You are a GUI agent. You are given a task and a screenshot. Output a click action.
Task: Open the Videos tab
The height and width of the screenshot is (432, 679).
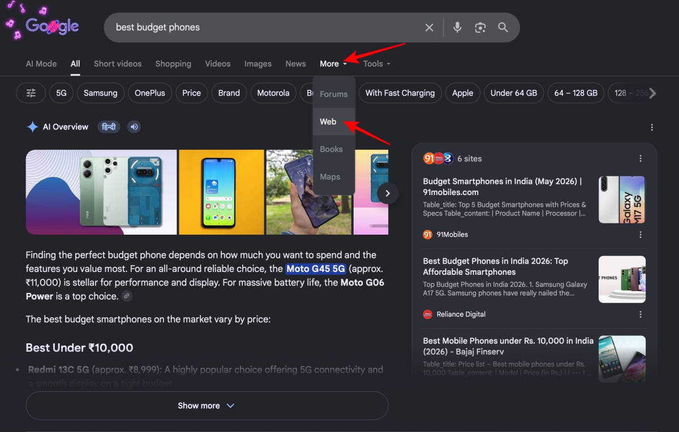click(218, 64)
